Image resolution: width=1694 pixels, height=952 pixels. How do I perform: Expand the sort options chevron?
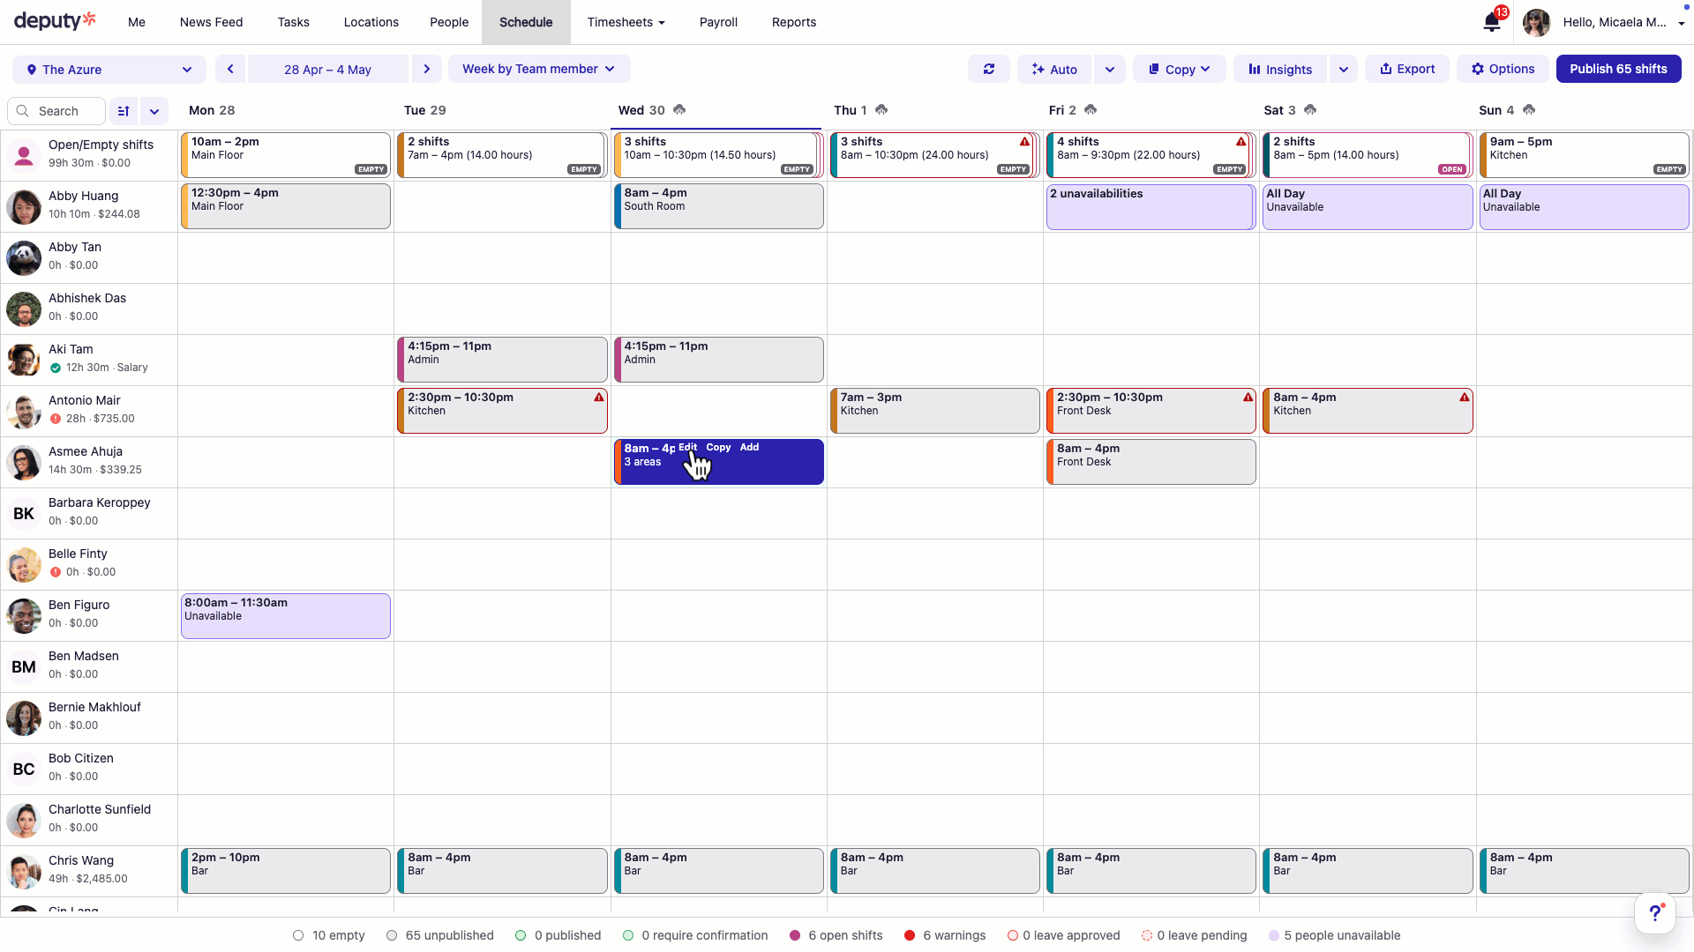(x=154, y=111)
